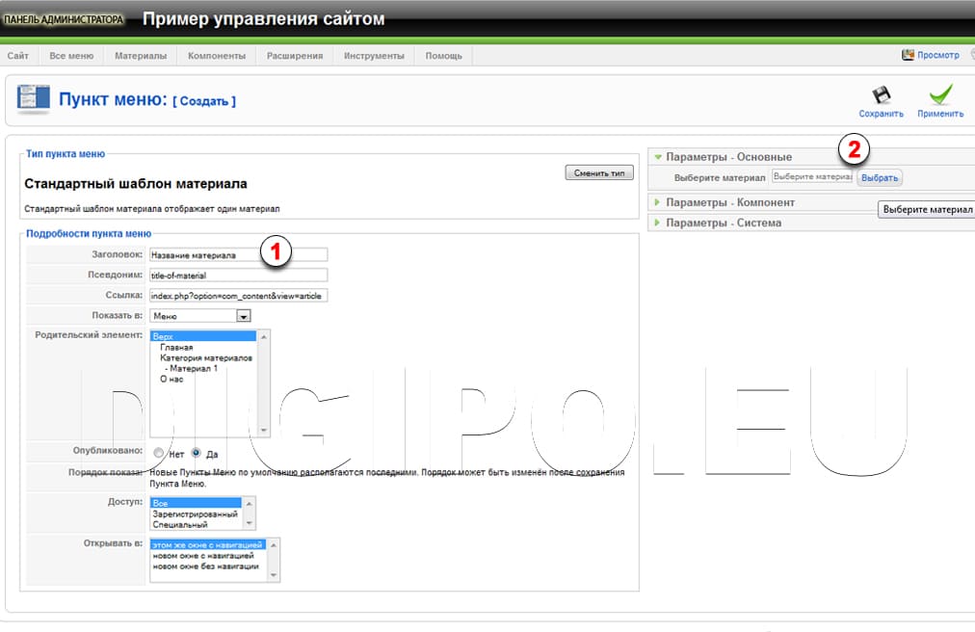Click the Заголовок text field
Screen dimensions: 975x632
[238, 255]
